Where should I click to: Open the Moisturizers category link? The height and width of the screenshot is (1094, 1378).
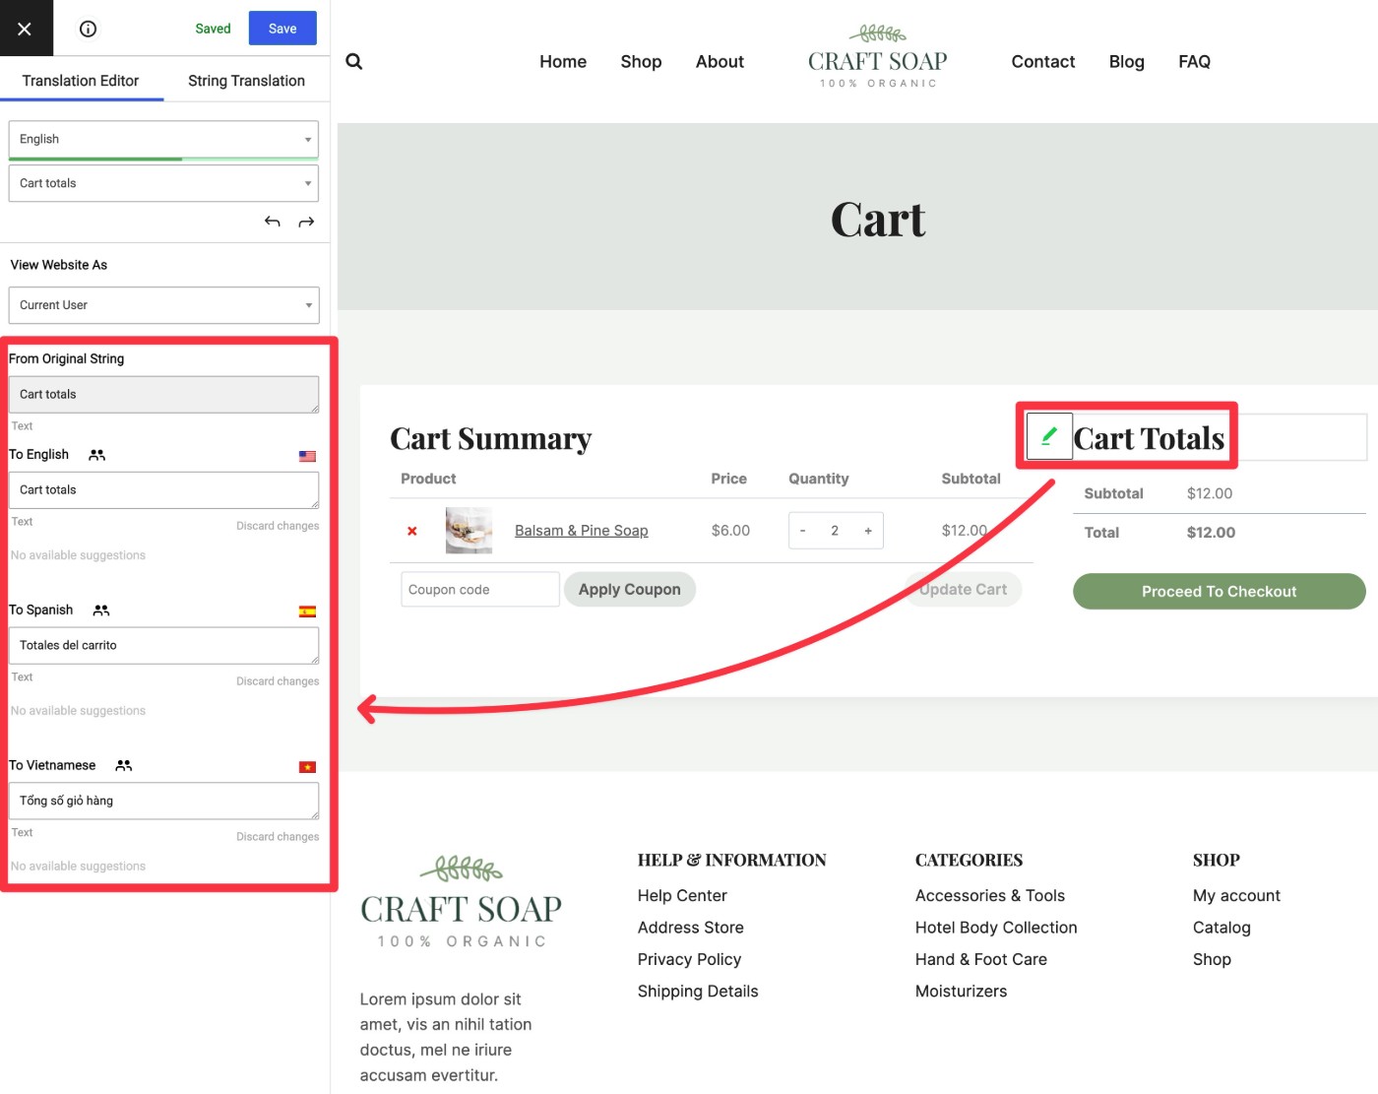click(962, 992)
